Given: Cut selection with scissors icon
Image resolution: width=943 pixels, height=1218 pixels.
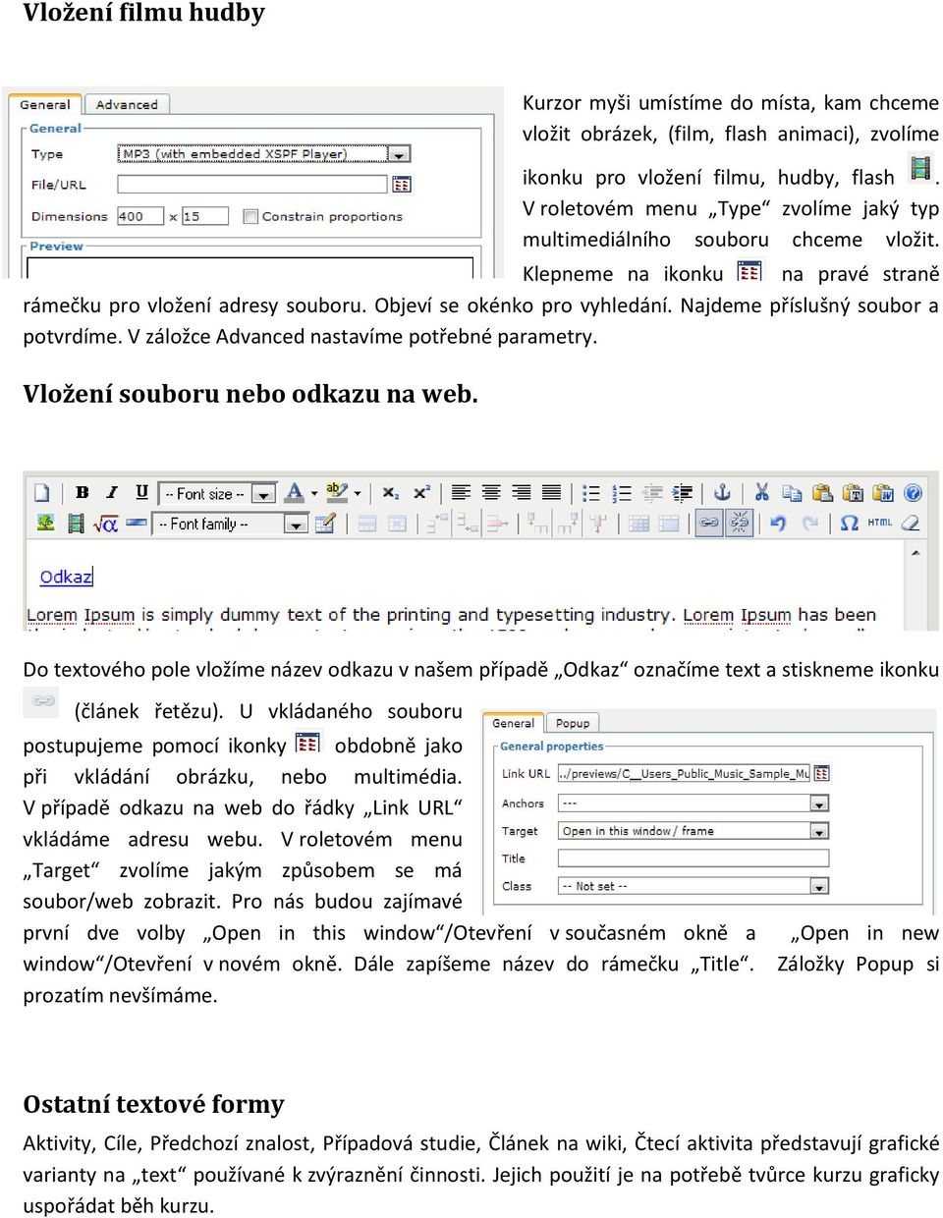Looking at the screenshot, I should coord(761,493).
